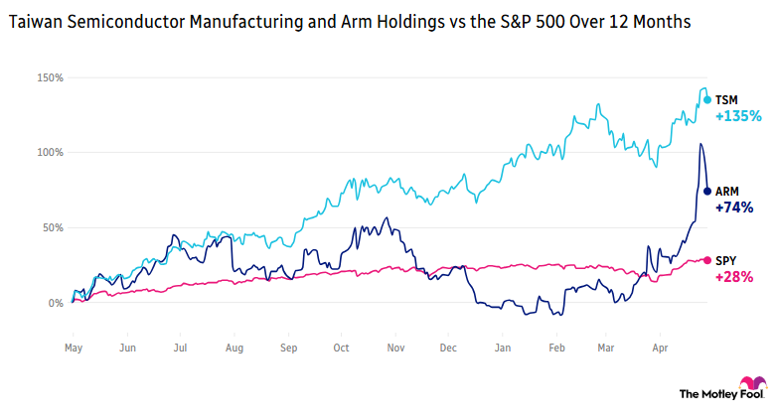Click the Jan x-axis month label

[503, 348]
